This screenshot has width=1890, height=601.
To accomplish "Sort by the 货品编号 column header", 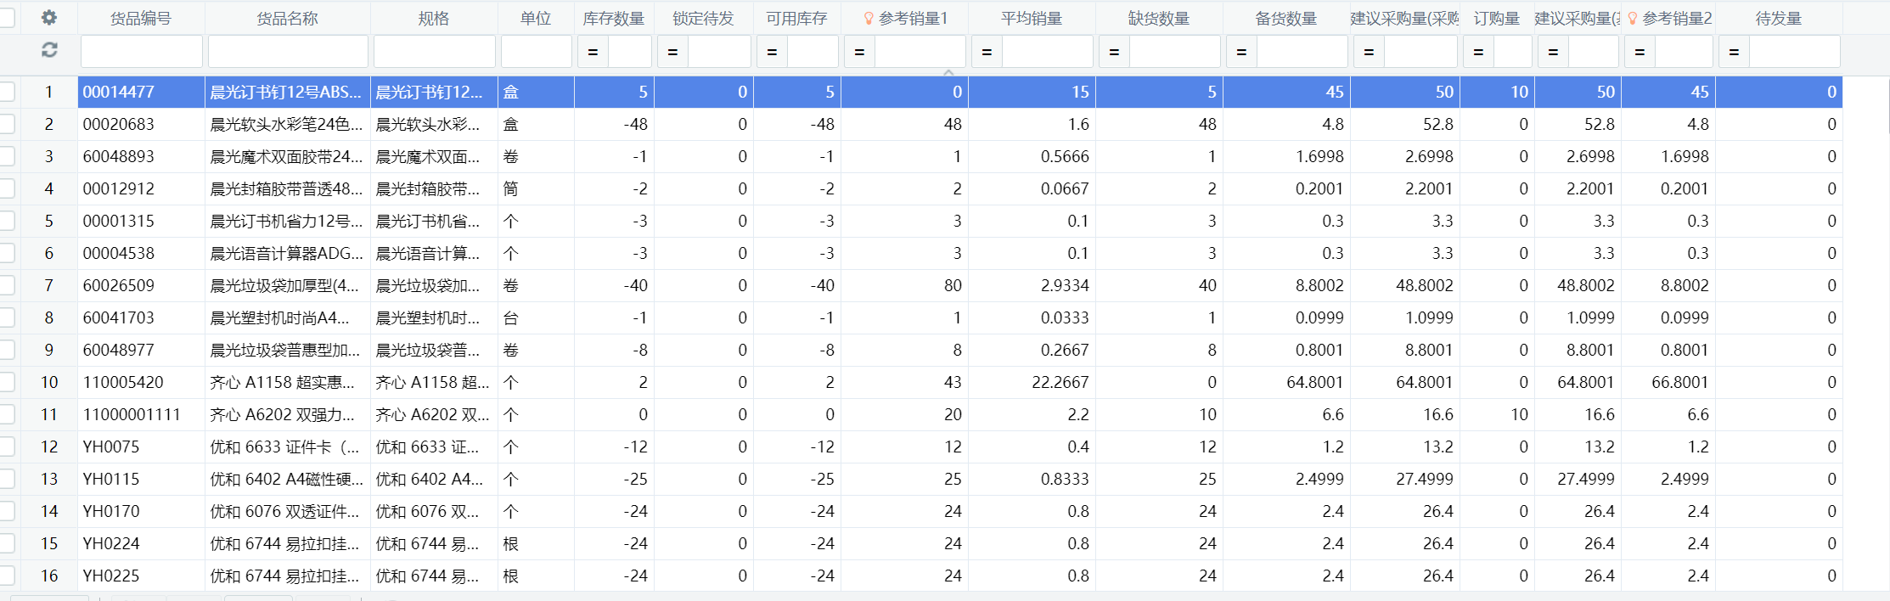I will (x=141, y=19).
